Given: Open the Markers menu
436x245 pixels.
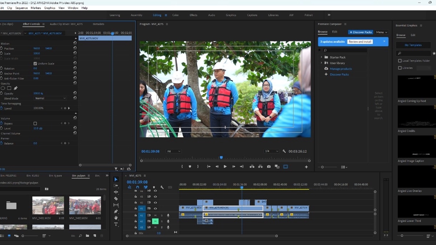Looking at the screenshot, I should tap(35, 8).
